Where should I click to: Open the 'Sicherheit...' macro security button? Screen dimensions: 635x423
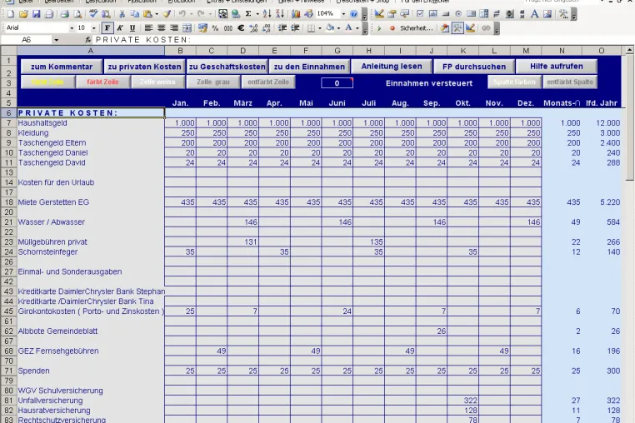tap(416, 28)
